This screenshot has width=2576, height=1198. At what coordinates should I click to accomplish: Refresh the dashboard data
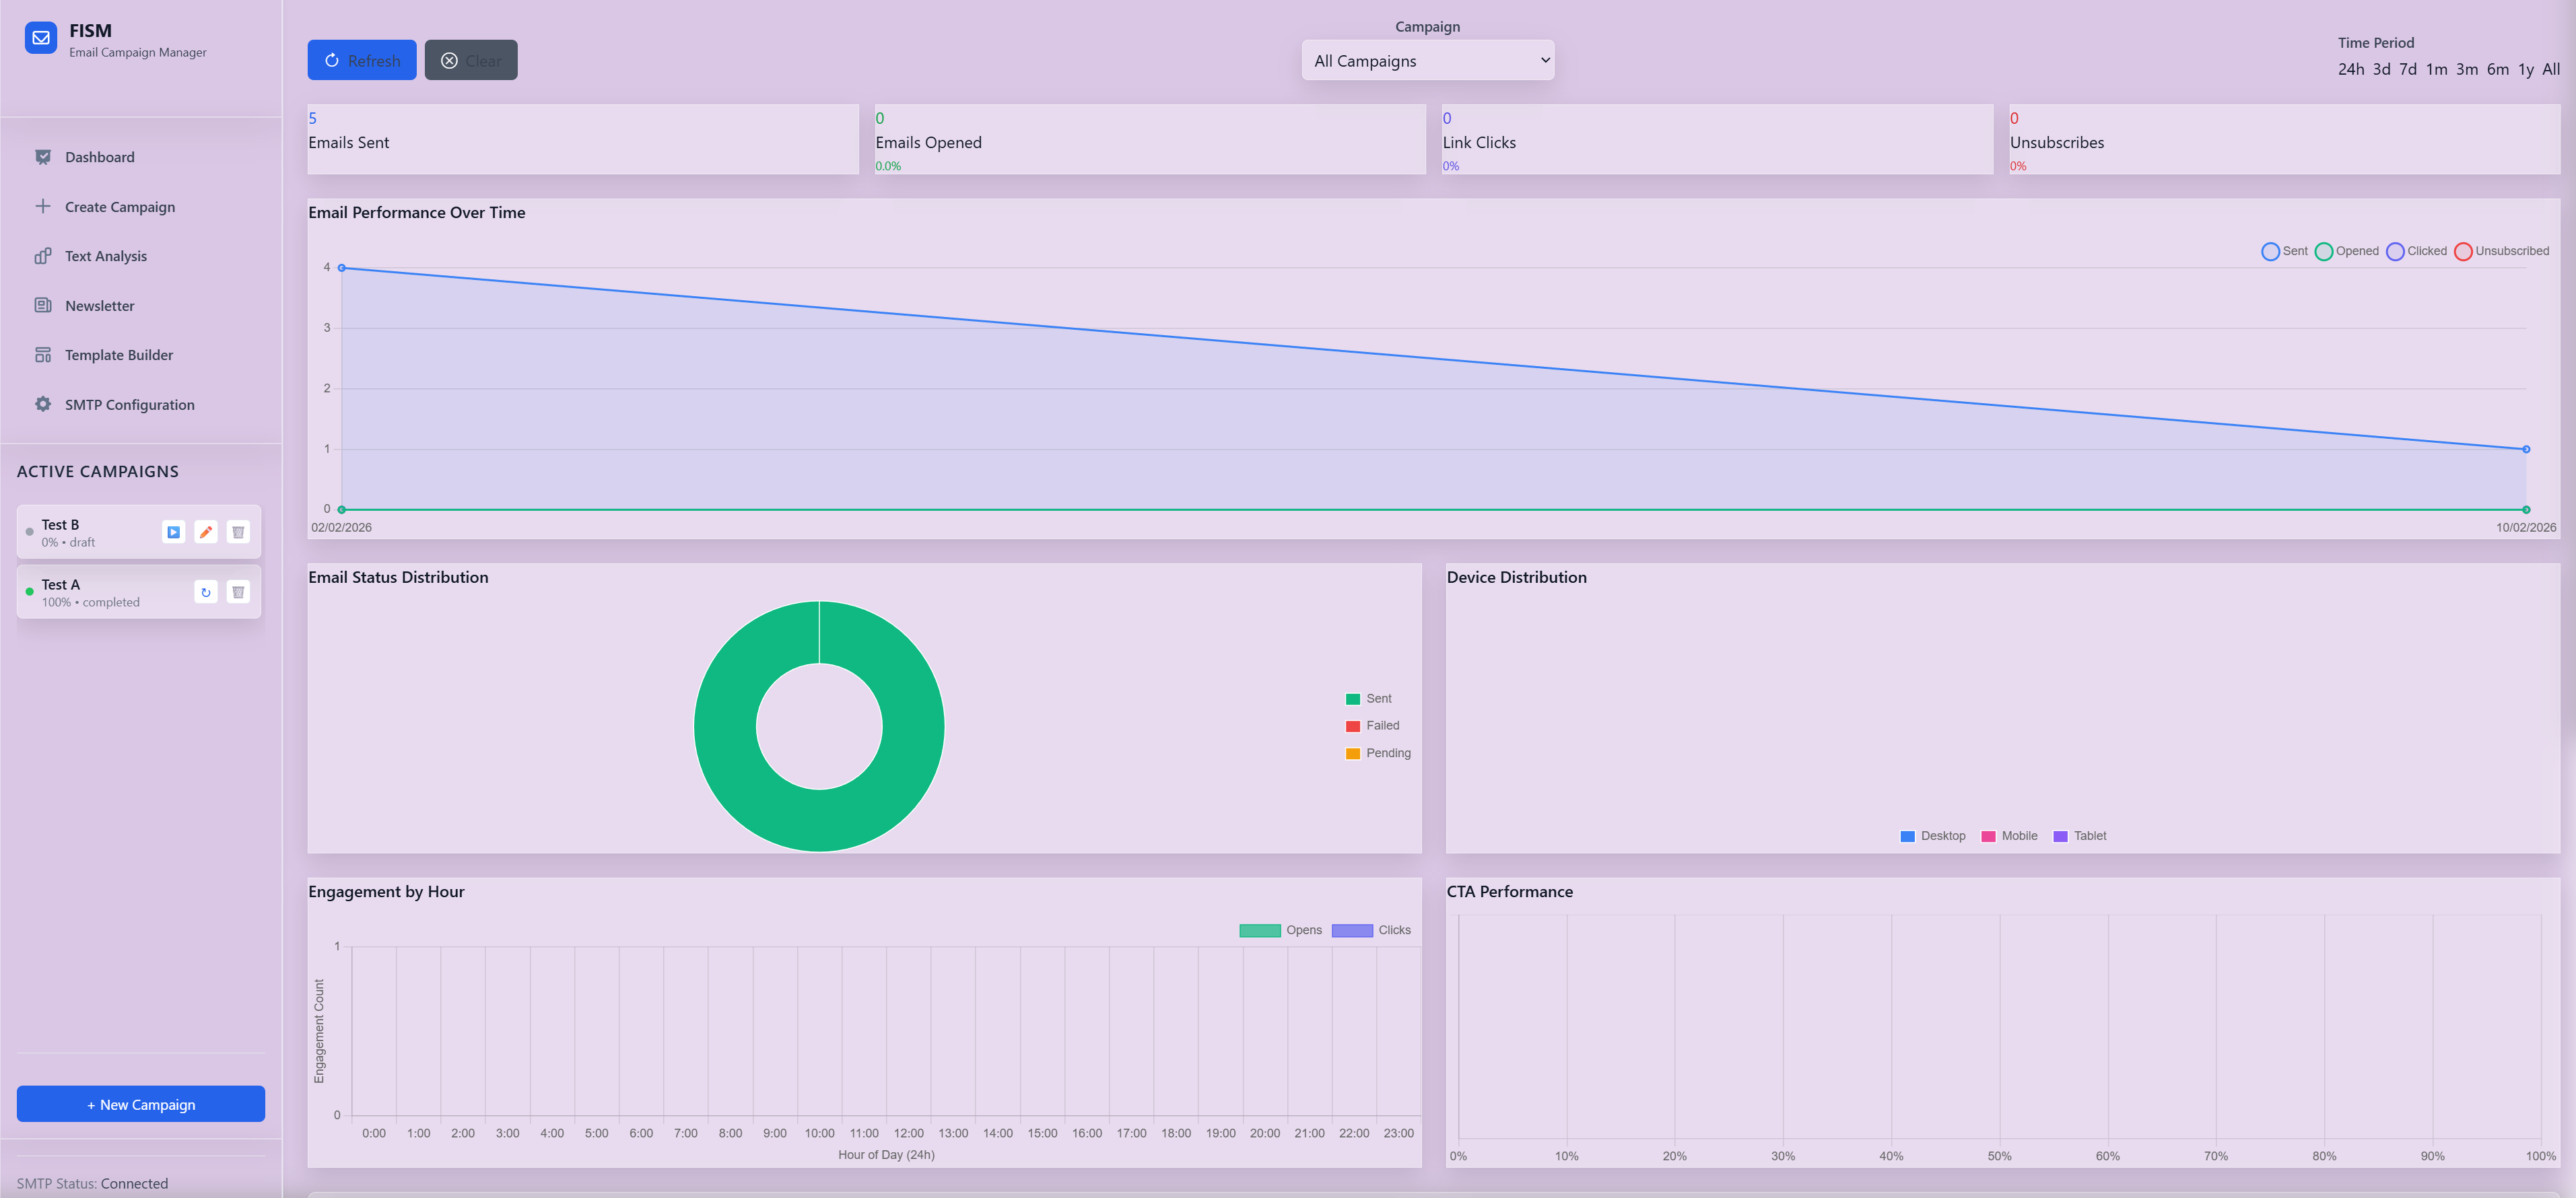coord(362,60)
